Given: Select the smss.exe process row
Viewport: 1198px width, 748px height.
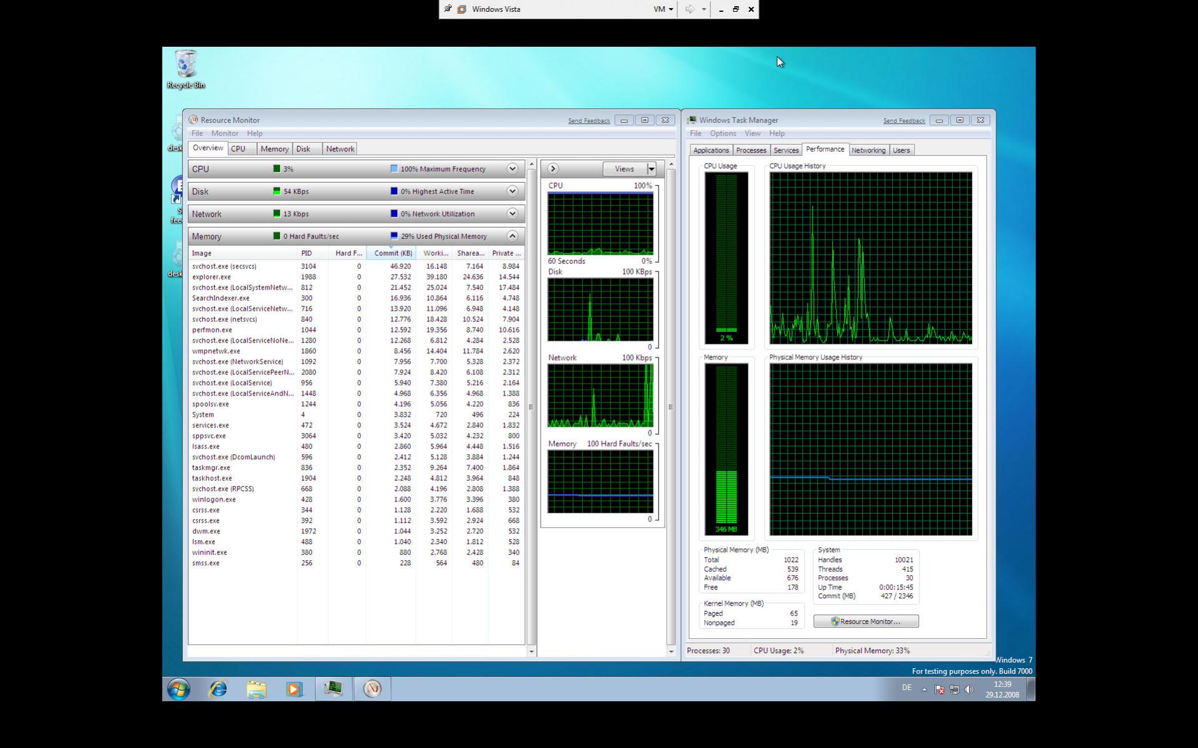Looking at the screenshot, I should coord(356,563).
